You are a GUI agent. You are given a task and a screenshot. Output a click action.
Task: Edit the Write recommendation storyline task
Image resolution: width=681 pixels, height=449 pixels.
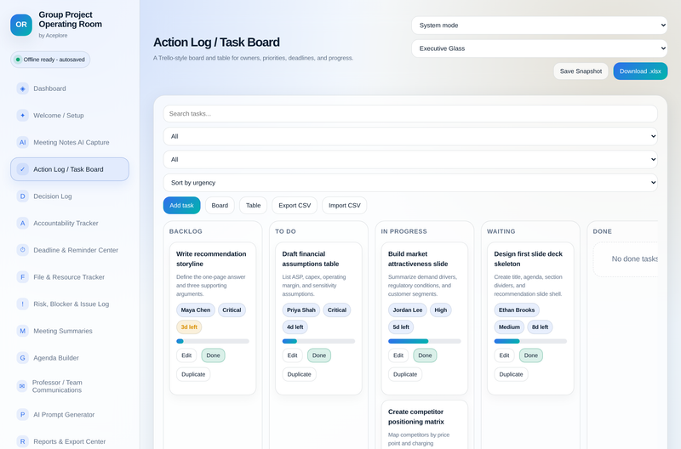(x=186, y=355)
